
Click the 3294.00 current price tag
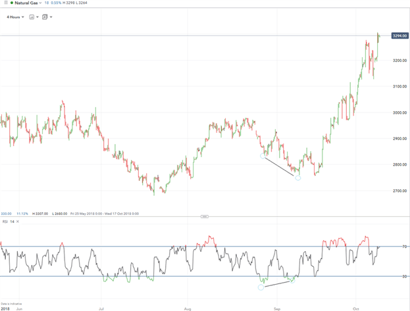pyautogui.click(x=400, y=36)
